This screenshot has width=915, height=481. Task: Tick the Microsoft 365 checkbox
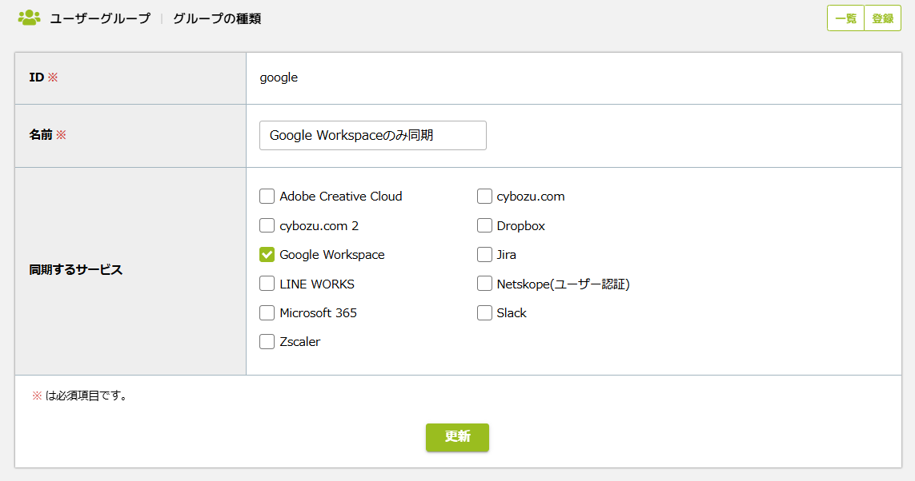pos(267,312)
